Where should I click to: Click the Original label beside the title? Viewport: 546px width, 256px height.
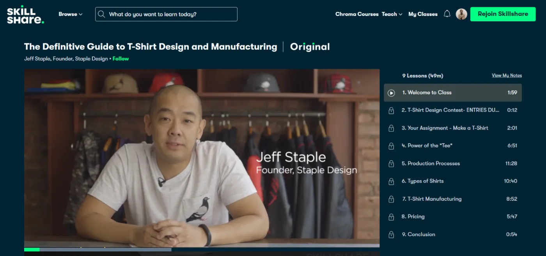(x=310, y=47)
